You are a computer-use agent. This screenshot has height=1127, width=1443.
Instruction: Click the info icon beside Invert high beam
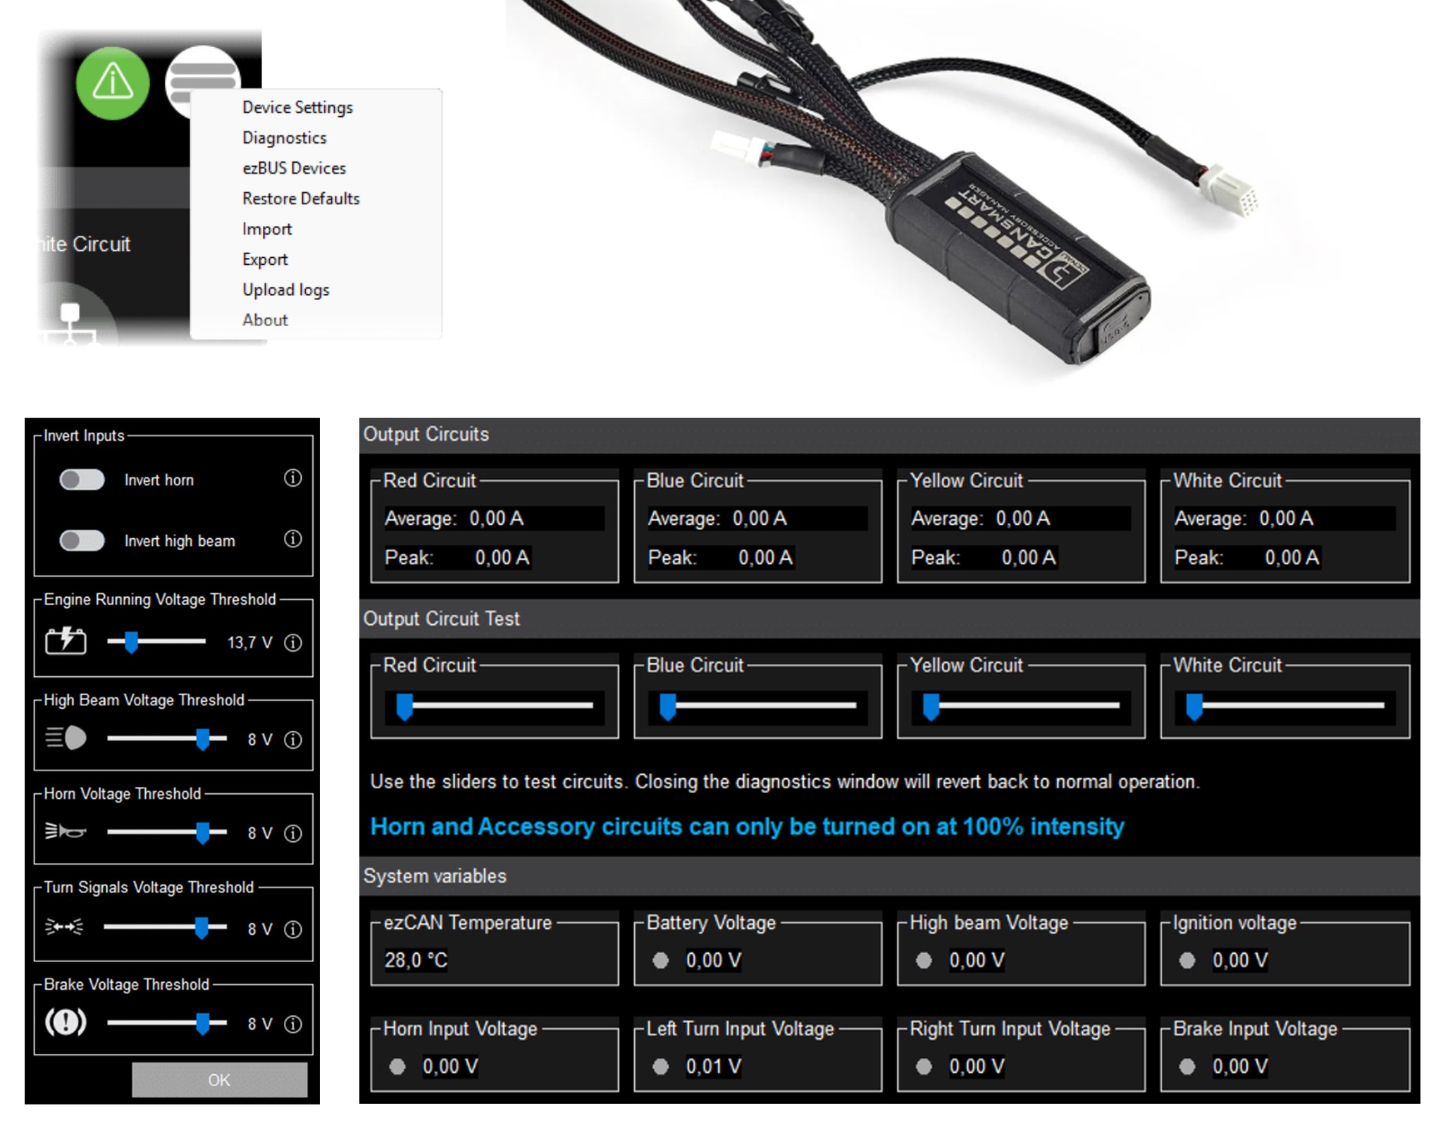tap(292, 540)
